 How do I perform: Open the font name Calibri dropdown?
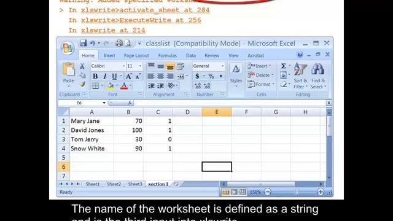123,66
